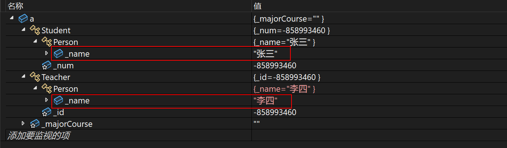Click the value "张三" of _name
Screen dimensions: 507x148
[265, 54]
